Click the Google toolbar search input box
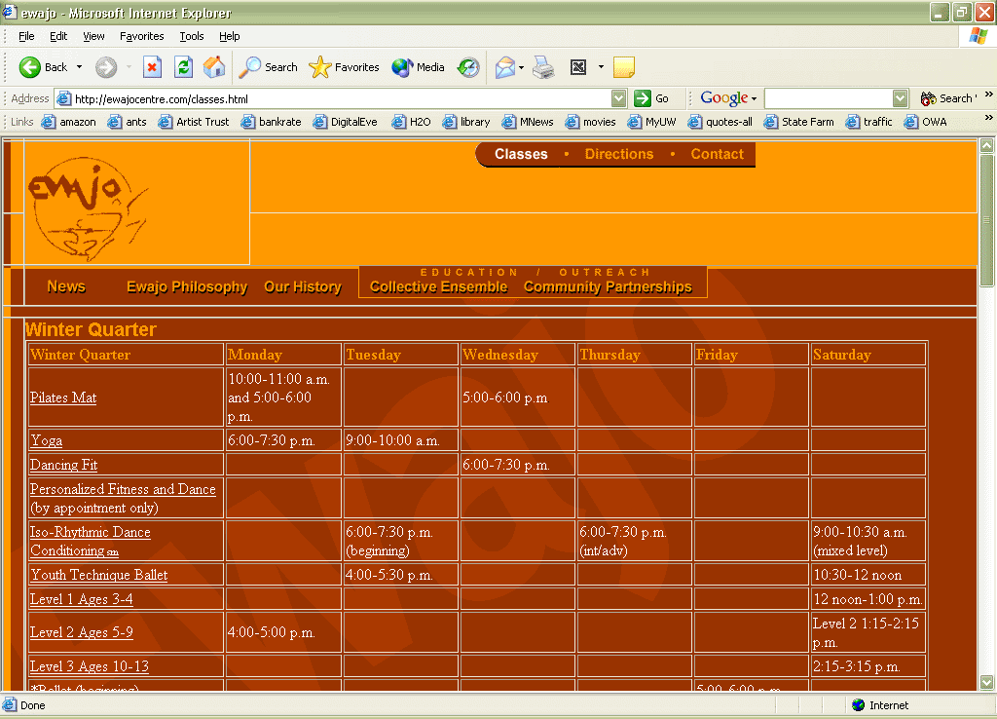This screenshot has width=997, height=719. tap(828, 98)
